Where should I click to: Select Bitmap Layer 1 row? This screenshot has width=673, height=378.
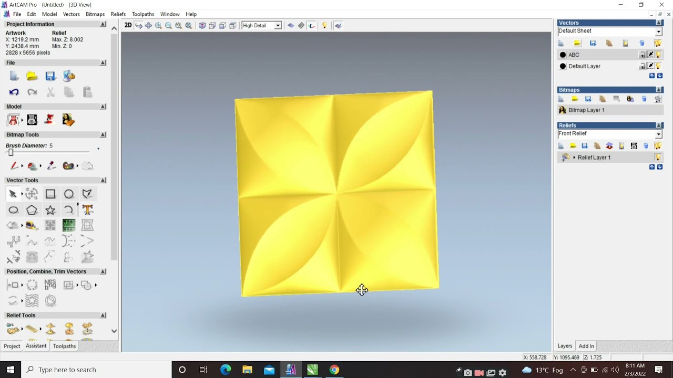click(x=610, y=110)
